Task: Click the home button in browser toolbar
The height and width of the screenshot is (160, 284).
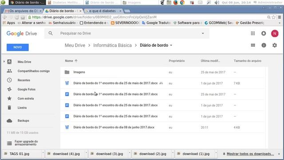Action: [x=23, y=17]
